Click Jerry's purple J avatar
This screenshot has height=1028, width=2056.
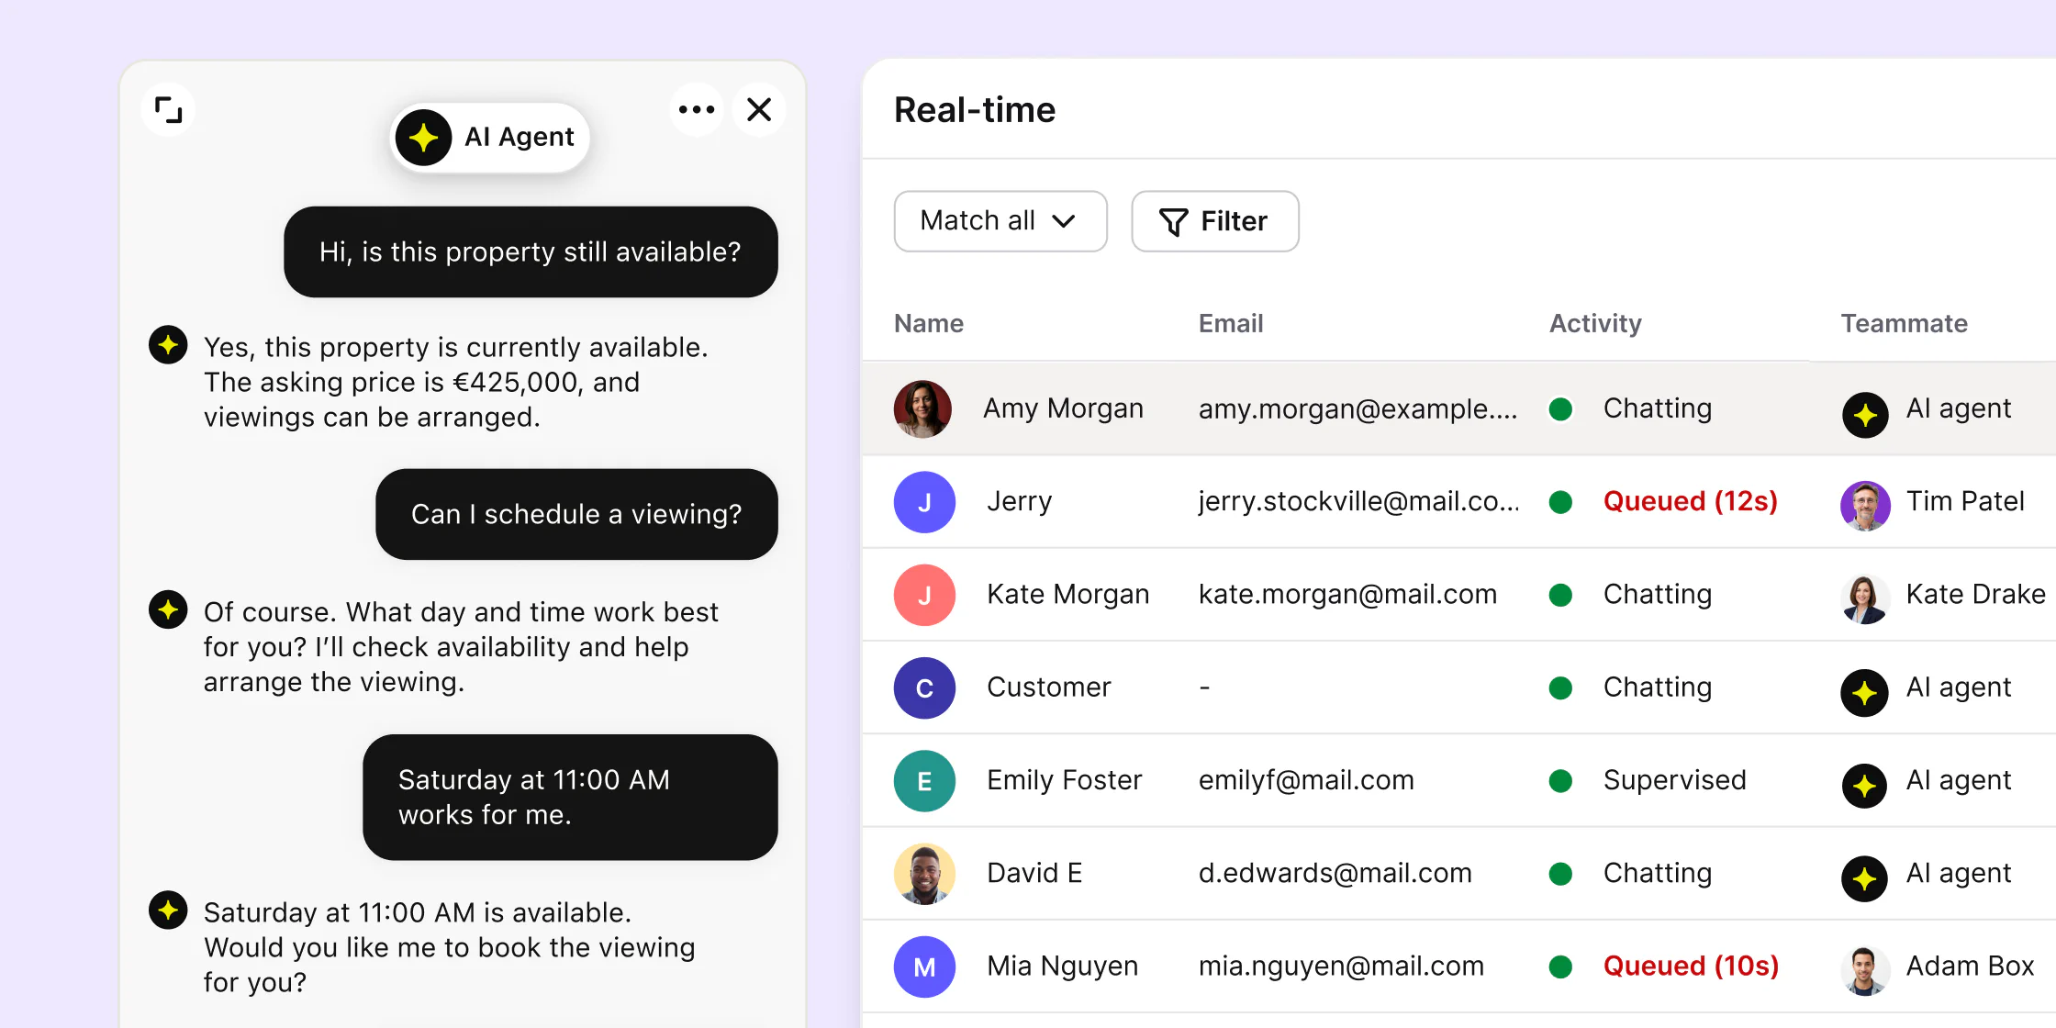pos(924,502)
